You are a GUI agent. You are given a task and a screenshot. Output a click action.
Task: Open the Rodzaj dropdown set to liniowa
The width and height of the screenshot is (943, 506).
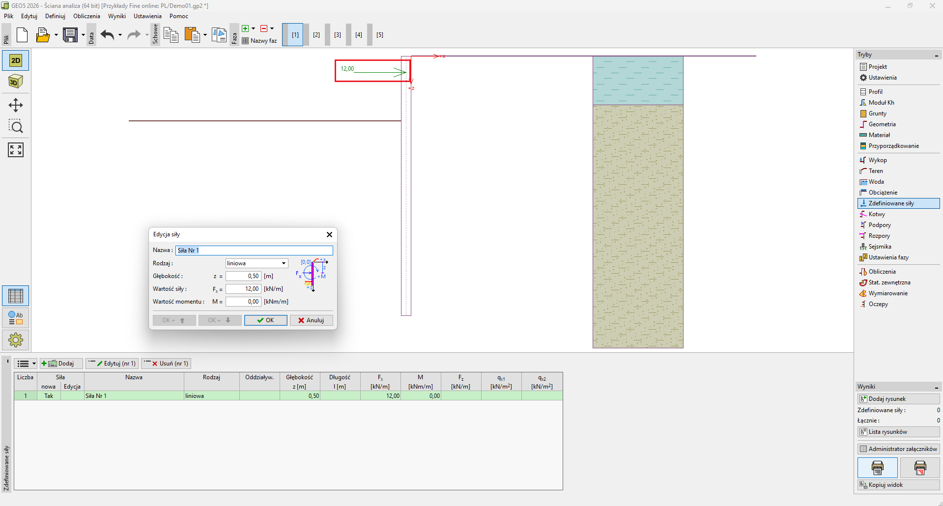[257, 263]
